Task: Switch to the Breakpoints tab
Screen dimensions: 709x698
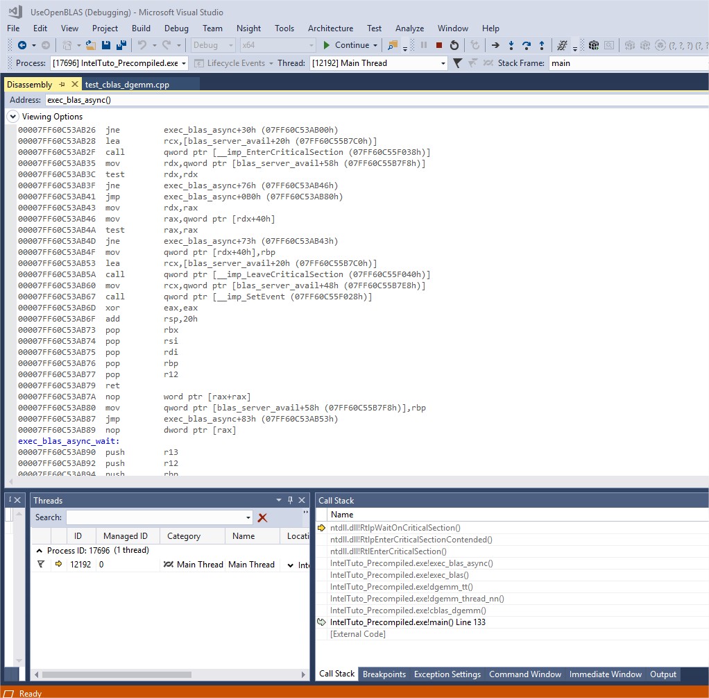Action: coord(384,674)
